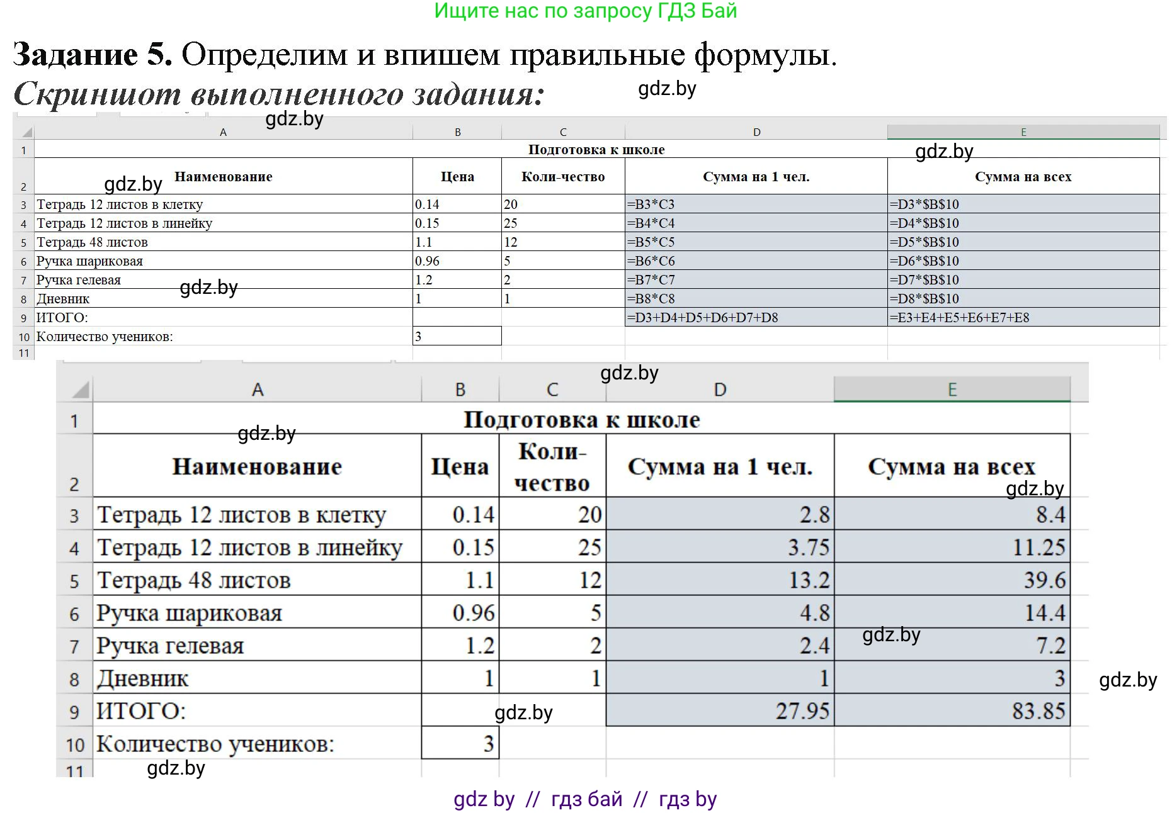Viewport: 1172px width, 813px height.
Task: Click the total formula =D3+D4+D5+D6+D7+D8
Action: point(756,317)
